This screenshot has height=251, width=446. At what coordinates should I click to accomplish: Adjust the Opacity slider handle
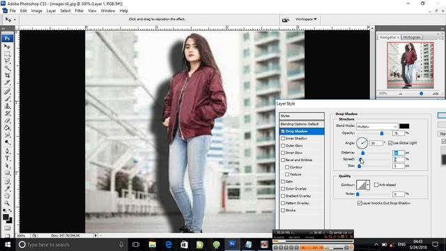point(382,133)
